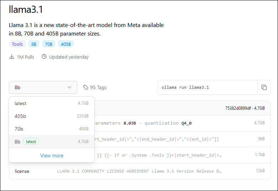Click the 1M Pulls text

tap(26, 57)
